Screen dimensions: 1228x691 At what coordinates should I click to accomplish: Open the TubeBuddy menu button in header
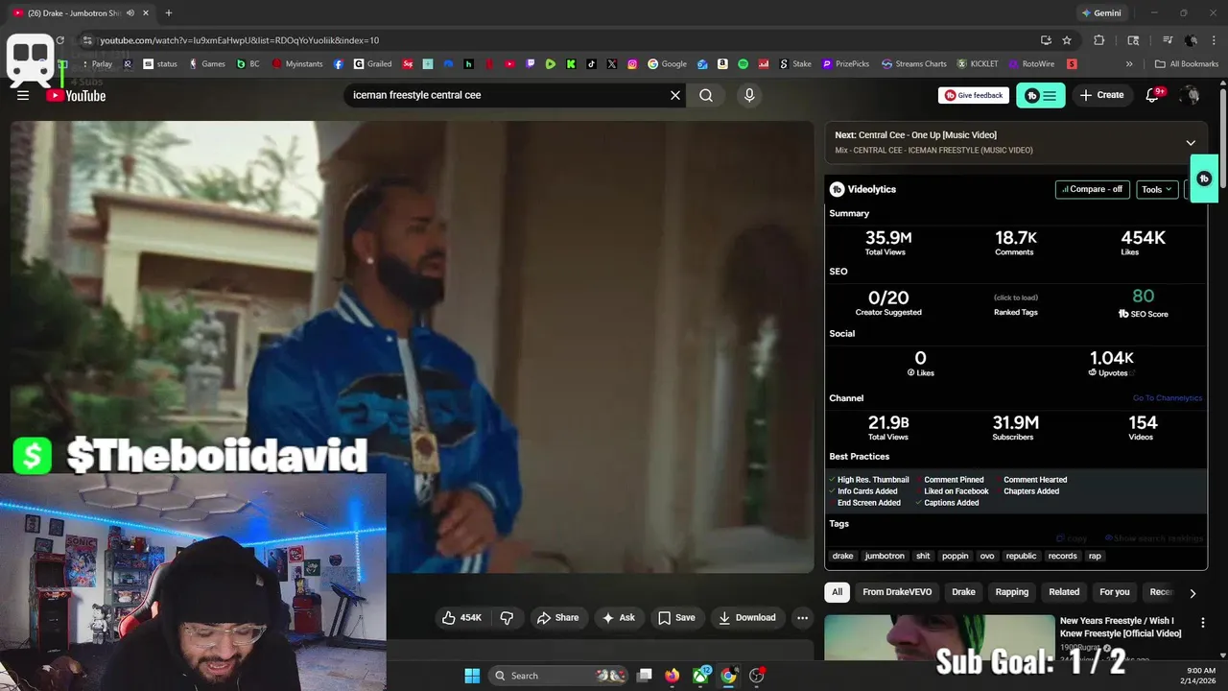[x=1040, y=95]
